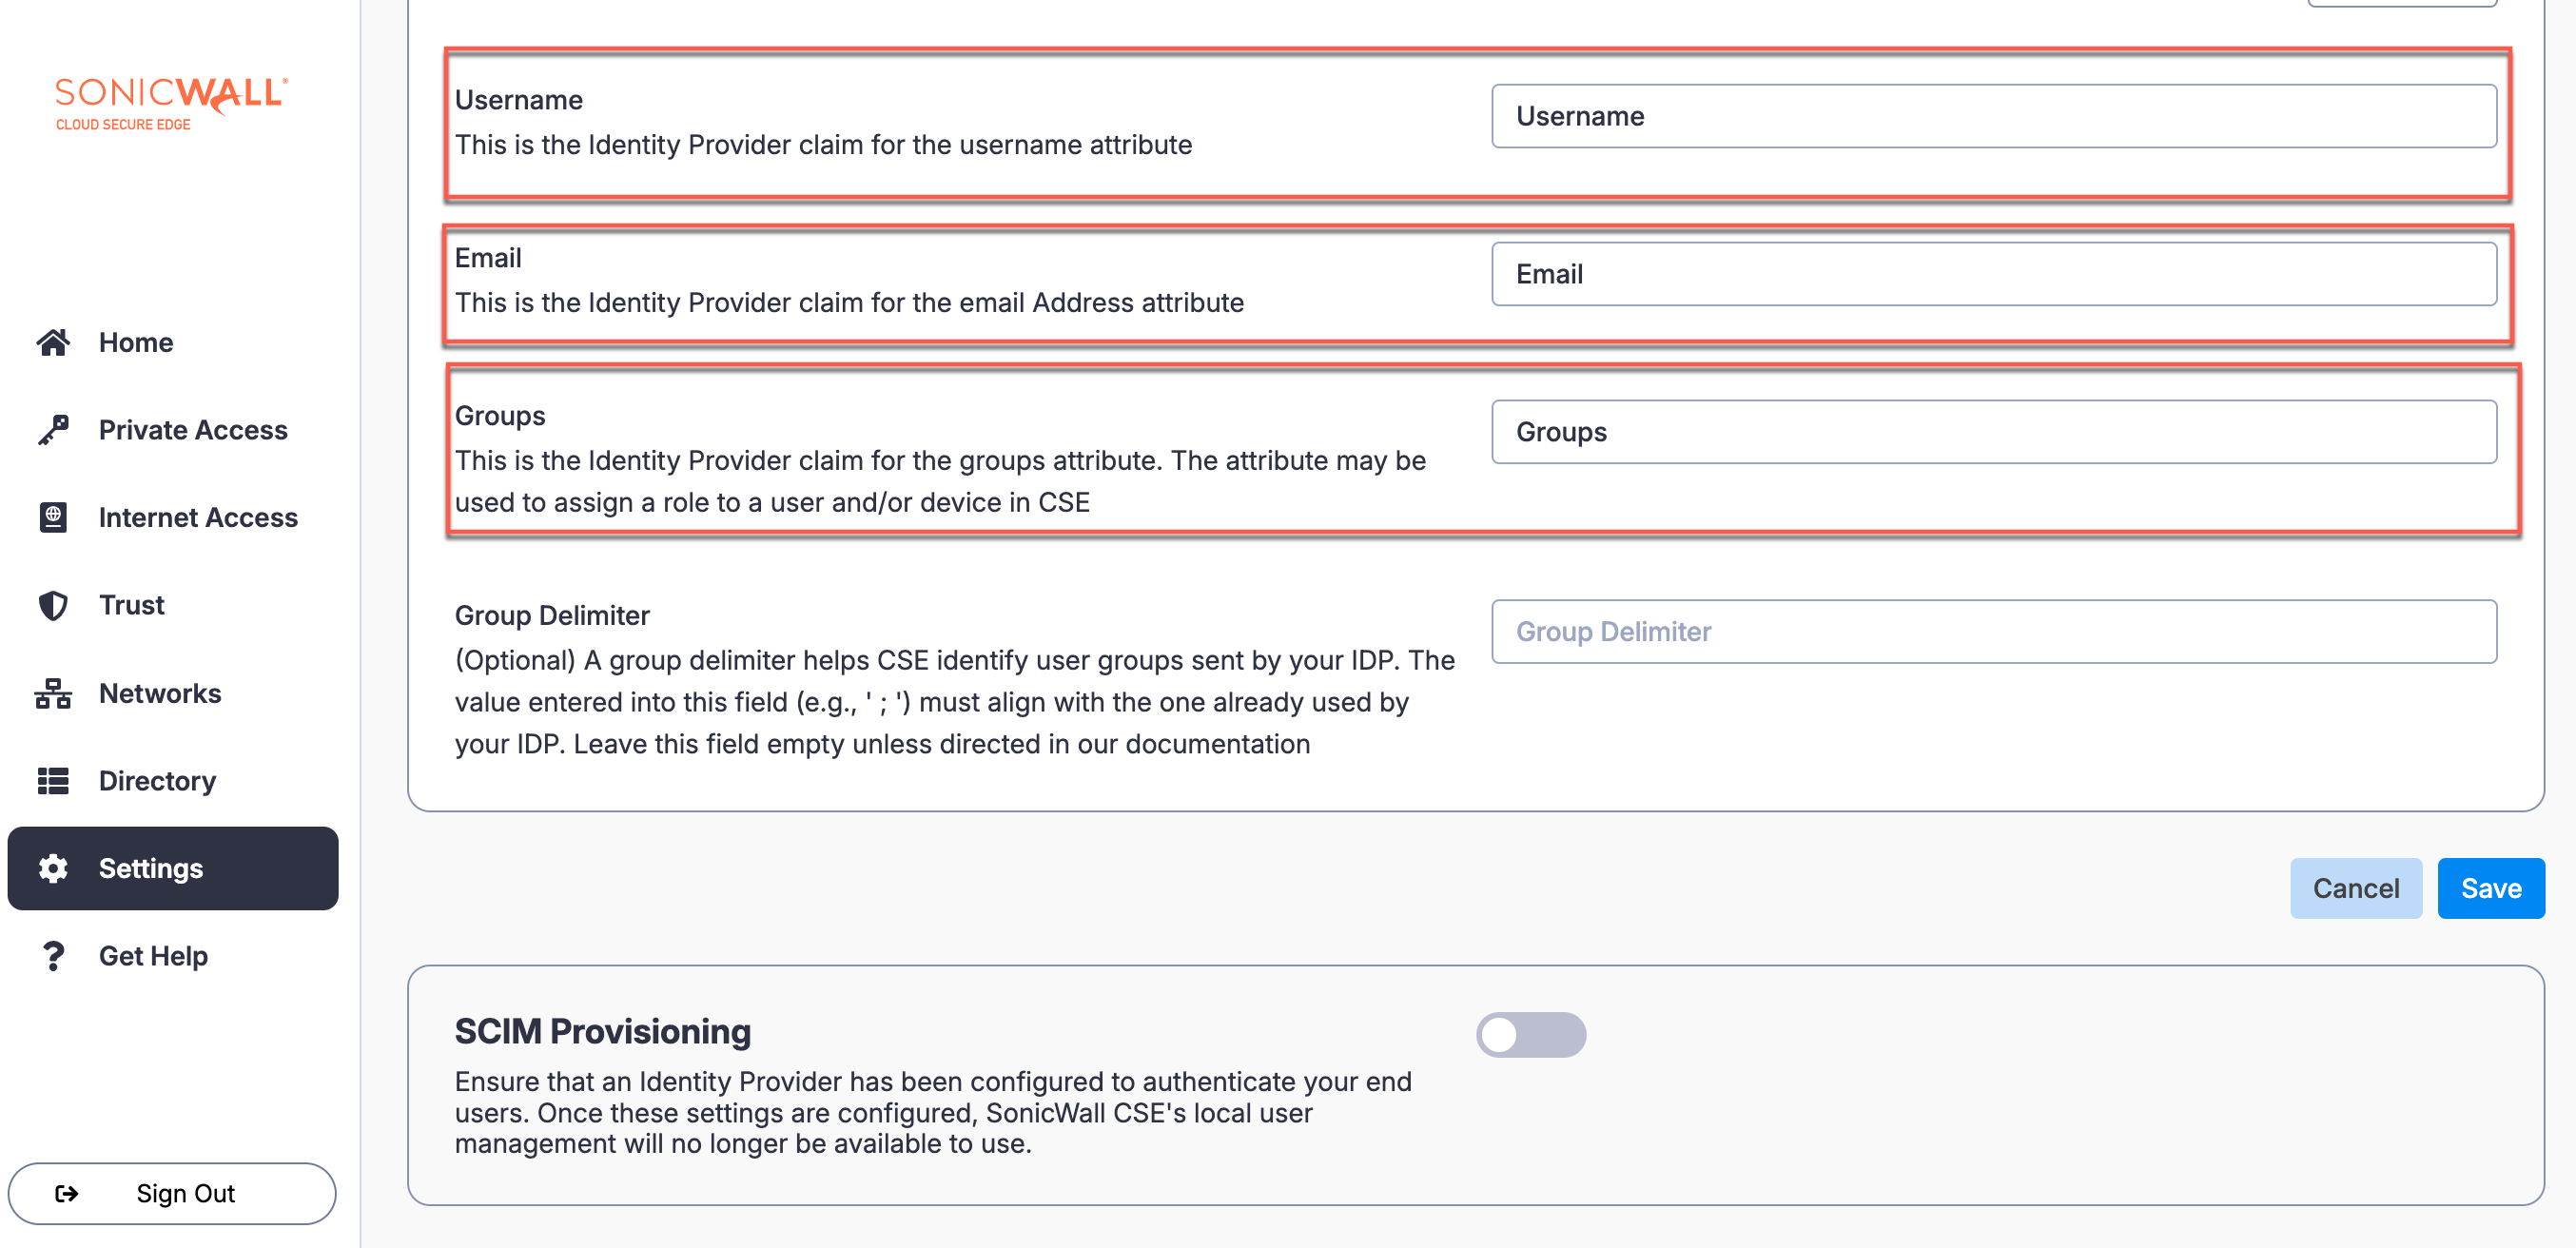Open the Private Access menu item

(193, 430)
